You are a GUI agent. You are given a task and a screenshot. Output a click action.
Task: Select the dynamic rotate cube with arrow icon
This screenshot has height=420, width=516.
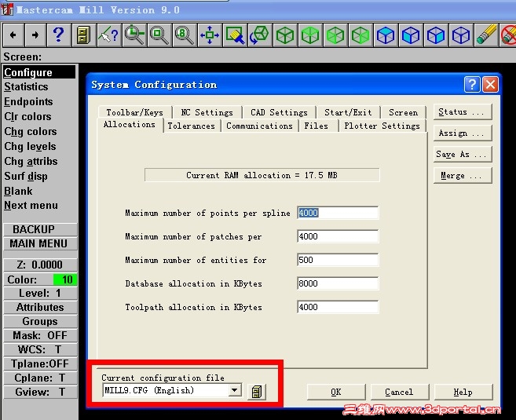coord(260,35)
